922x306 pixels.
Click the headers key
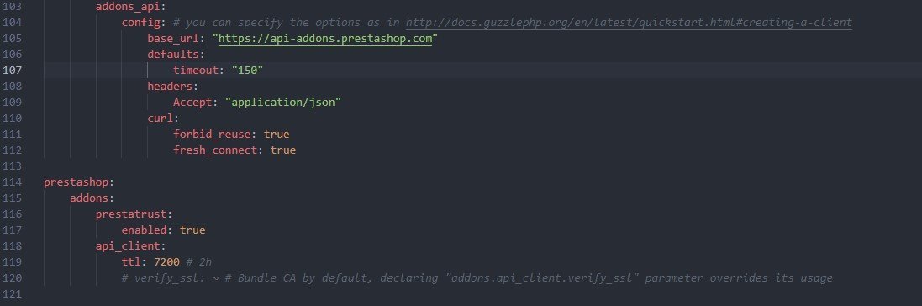point(169,86)
